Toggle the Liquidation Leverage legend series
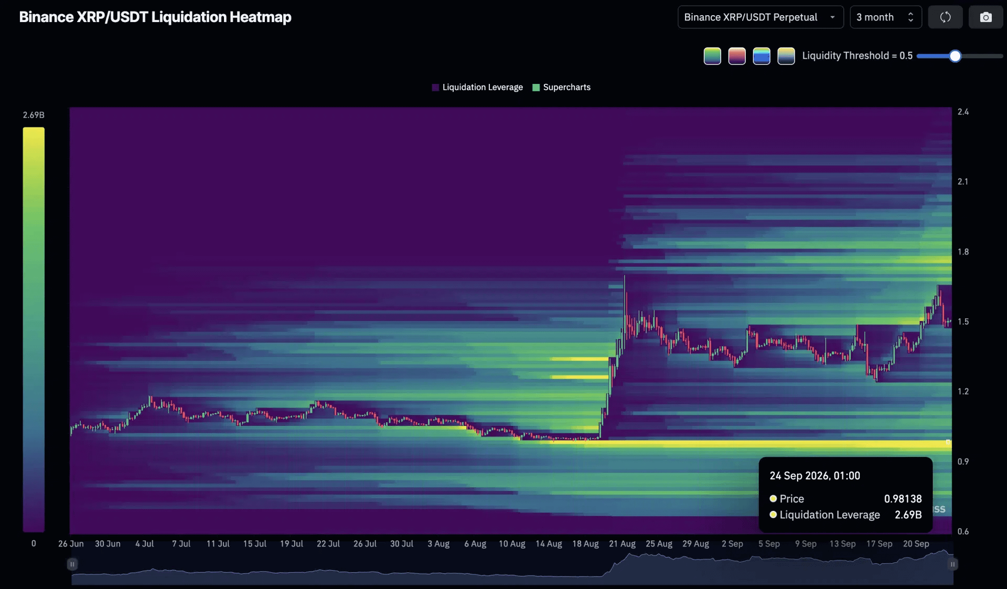This screenshot has height=589, width=1007. coord(477,87)
